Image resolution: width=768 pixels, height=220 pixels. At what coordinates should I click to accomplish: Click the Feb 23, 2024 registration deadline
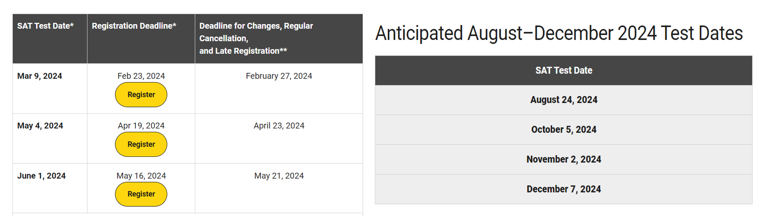[141, 76]
